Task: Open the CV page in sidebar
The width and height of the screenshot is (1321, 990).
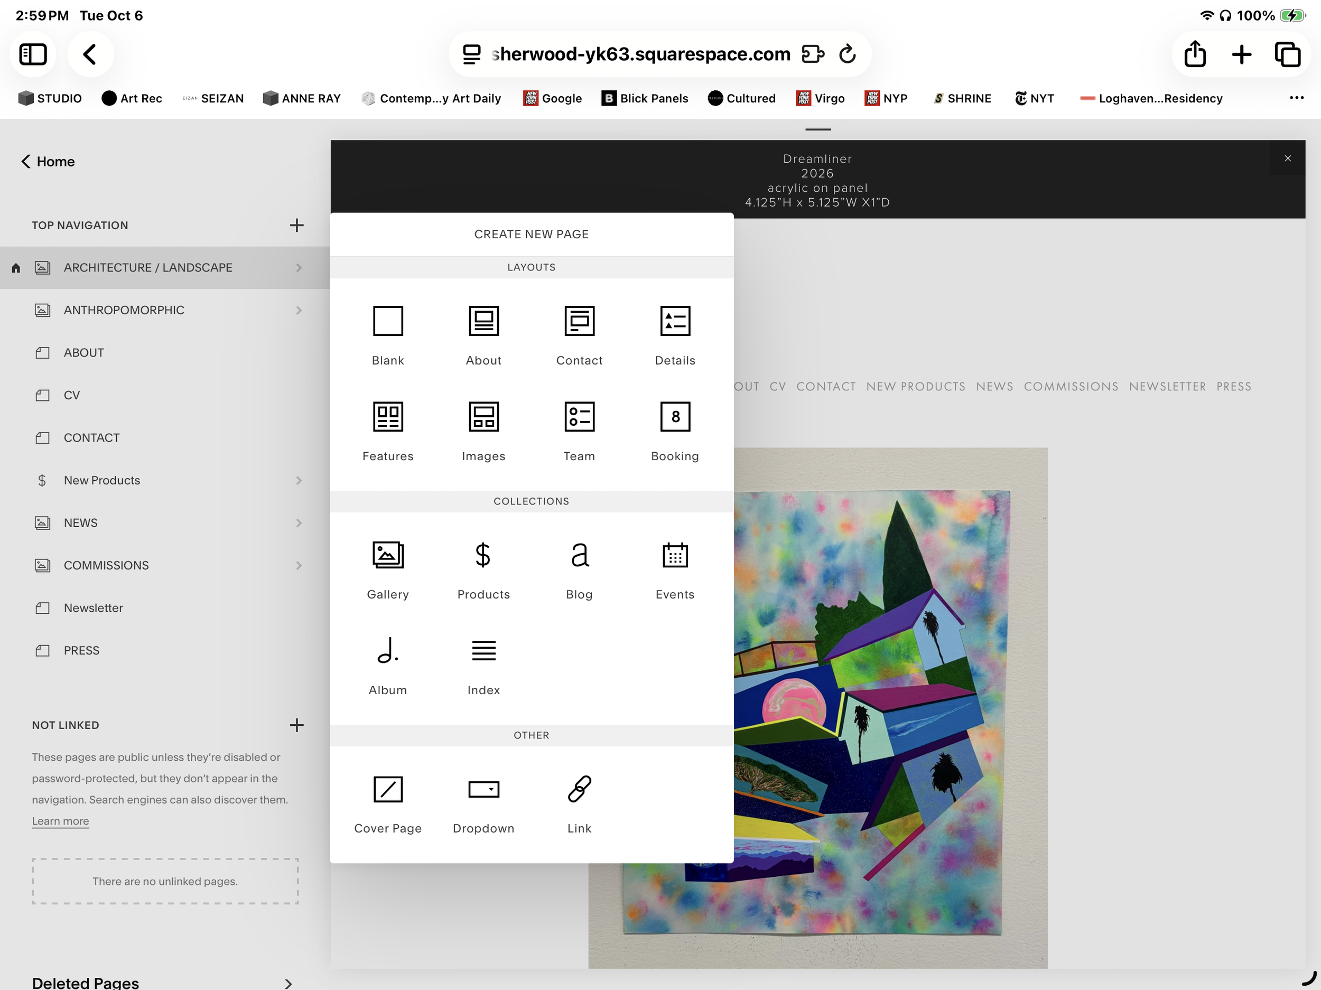Action: click(165, 395)
